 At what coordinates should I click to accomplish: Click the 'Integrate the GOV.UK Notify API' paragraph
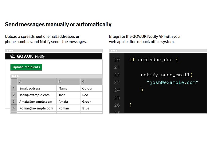click(145, 39)
